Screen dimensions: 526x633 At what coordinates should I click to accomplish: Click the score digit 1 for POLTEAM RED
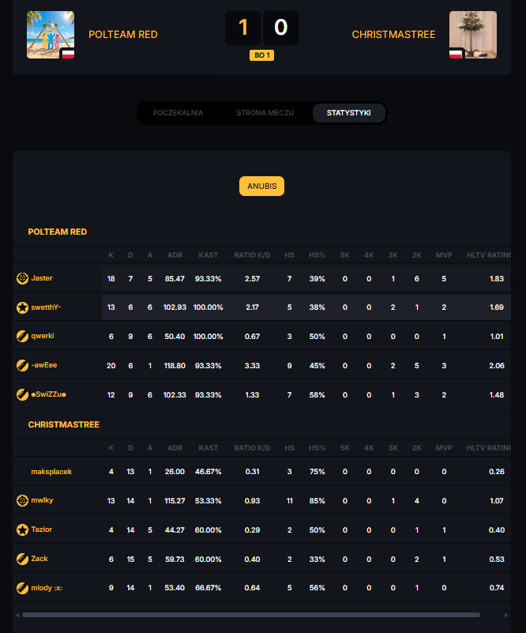pyautogui.click(x=242, y=28)
